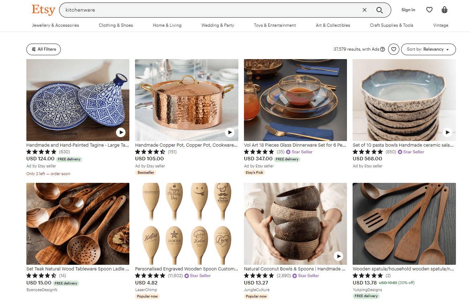Open the 'with Ads' question mark info icon
This screenshot has width=470, height=301.
[x=383, y=49]
